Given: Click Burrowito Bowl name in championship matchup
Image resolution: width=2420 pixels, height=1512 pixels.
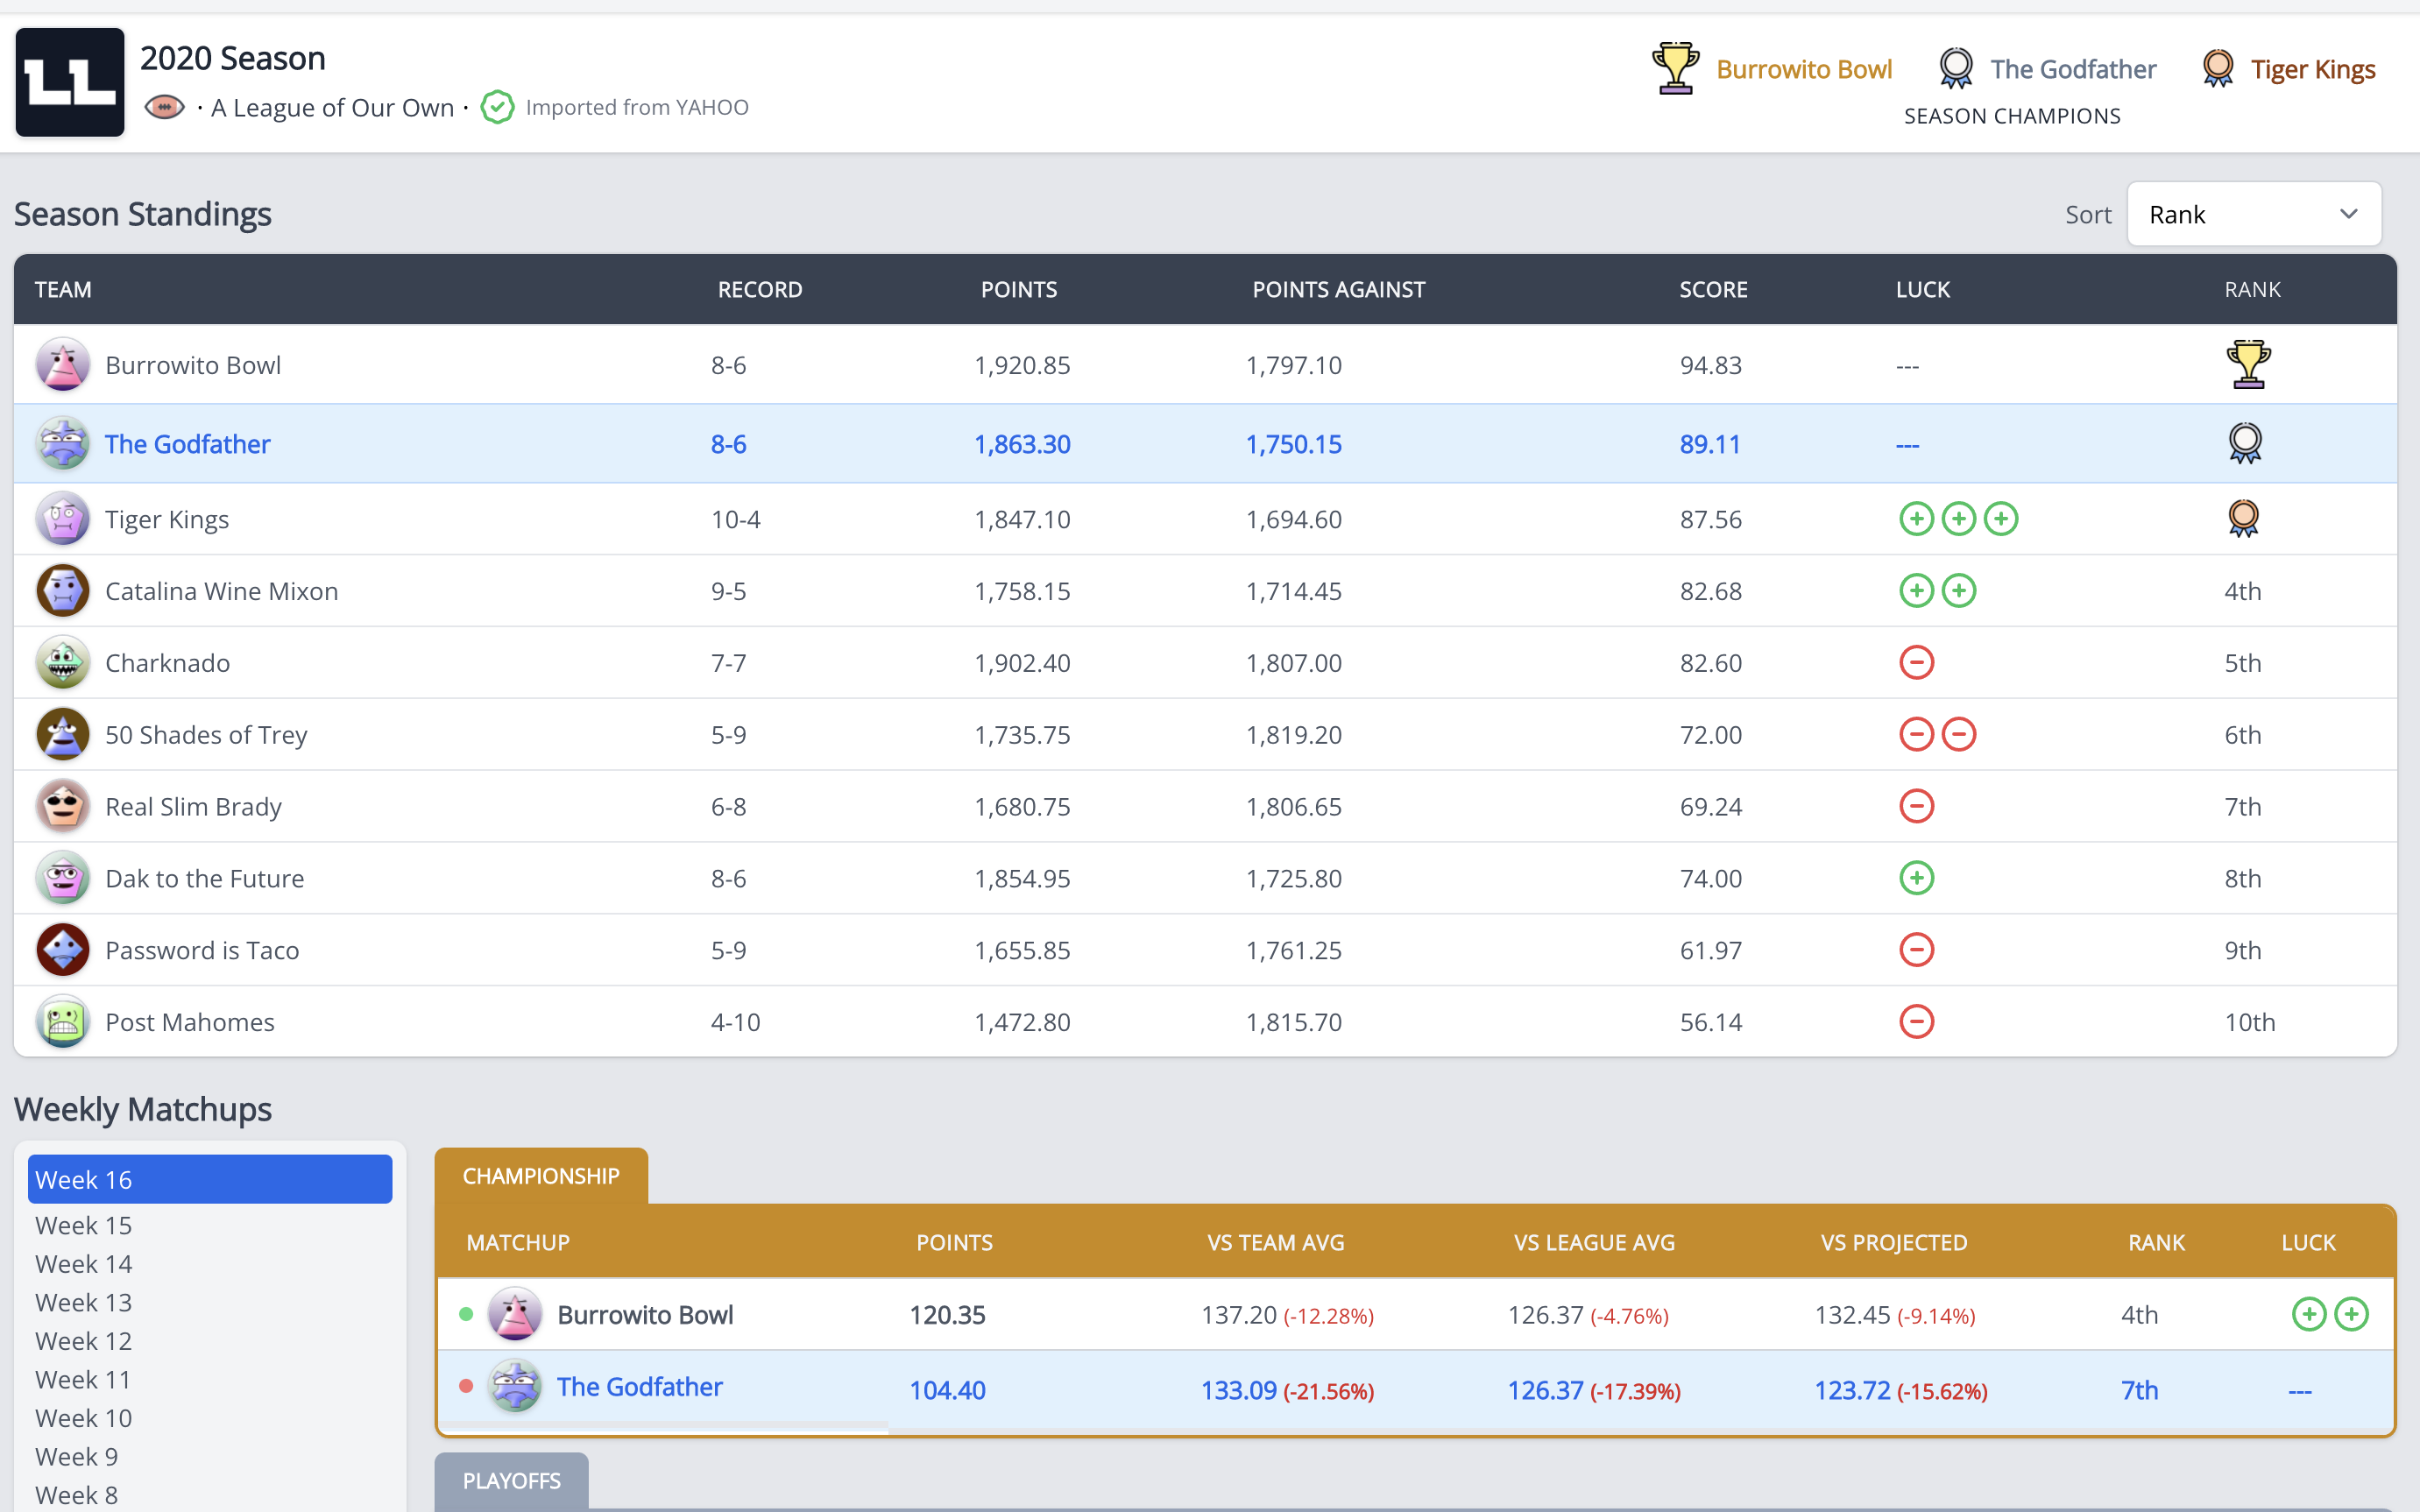Looking at the screenshot, I should pyautogui.click(x=645, y=1314).
